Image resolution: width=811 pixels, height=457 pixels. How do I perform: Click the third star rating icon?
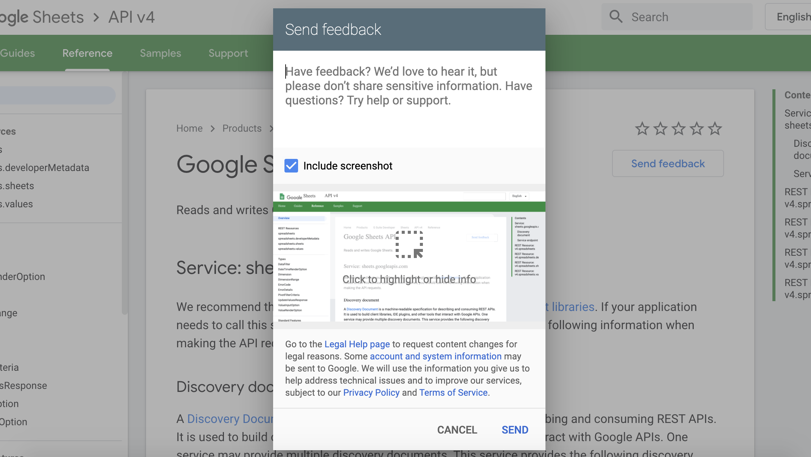coord(679,128)
